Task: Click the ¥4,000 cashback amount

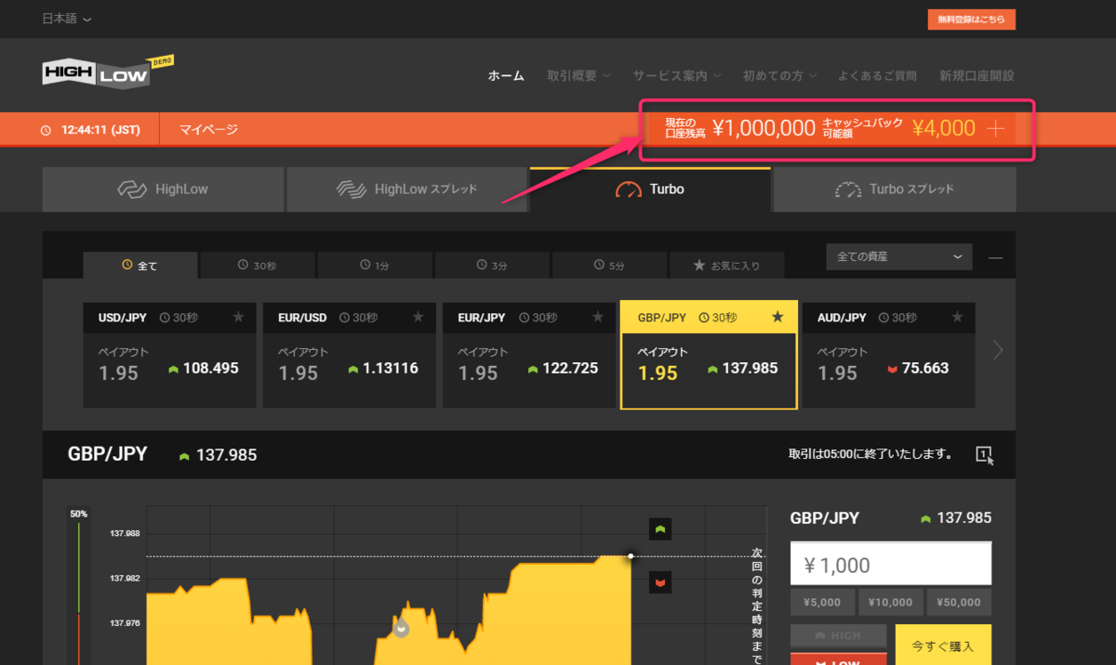Action: (x=944, y=128)
